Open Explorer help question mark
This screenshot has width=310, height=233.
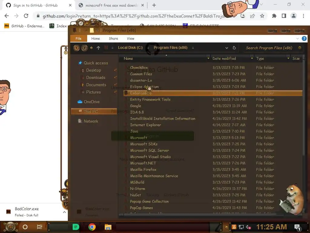tap(304, 39)
